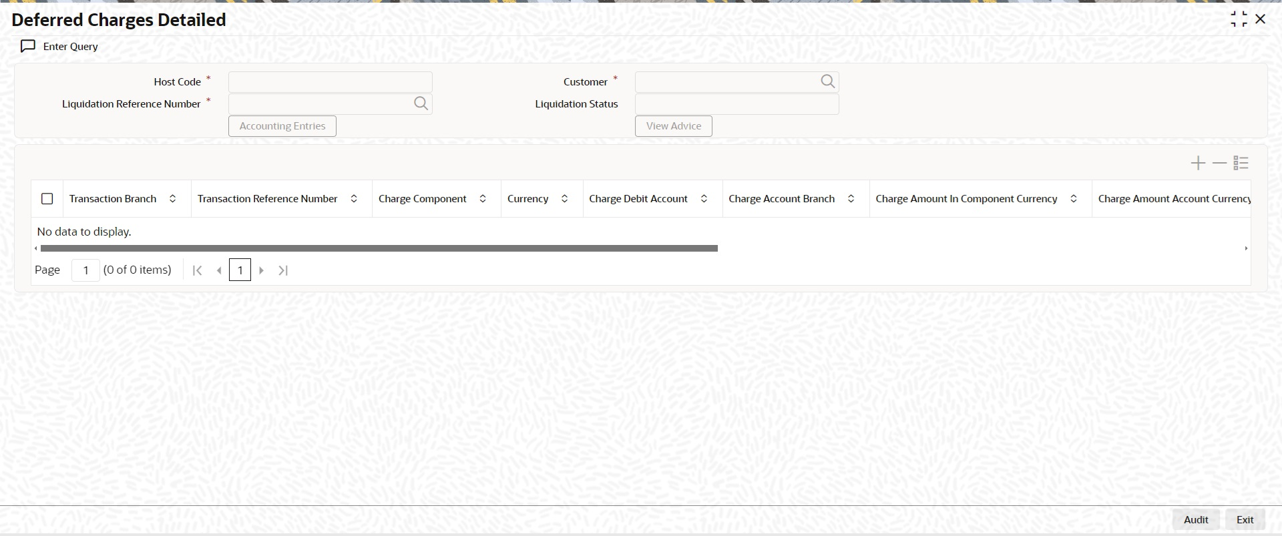Click the Audit button
Image resolution: width=1282 pixels, height=536 pixels.
[1196, 519]
